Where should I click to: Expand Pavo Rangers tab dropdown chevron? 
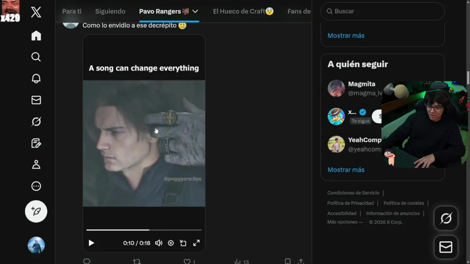click(x=195, y=11)
